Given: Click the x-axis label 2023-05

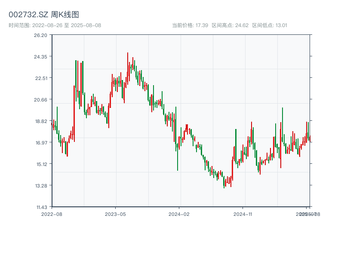Looking at the screenshot, I should pos(115,214).
